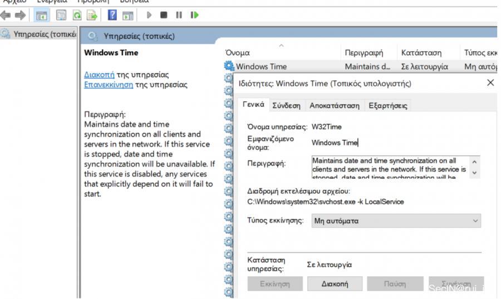Click gear icon of the Windows Time row
Viewport: 501px width, 299px height.
pos(229,66)
